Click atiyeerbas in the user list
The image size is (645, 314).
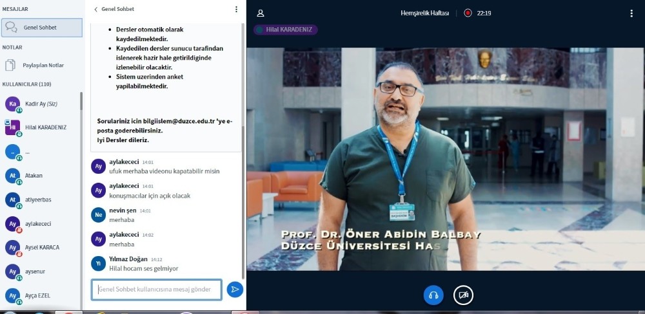(x=38, y=199)
